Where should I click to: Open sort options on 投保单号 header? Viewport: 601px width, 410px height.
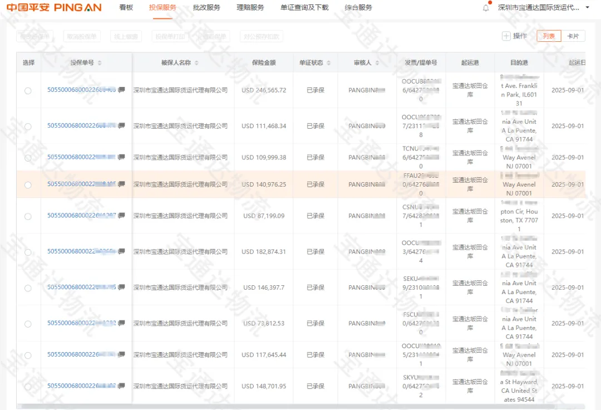[100, 62]
